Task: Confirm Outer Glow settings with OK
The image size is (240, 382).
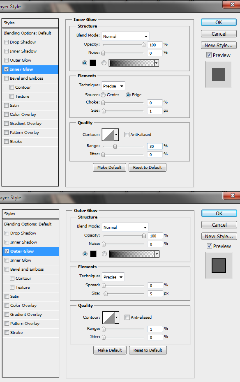Action: point(219,214)
